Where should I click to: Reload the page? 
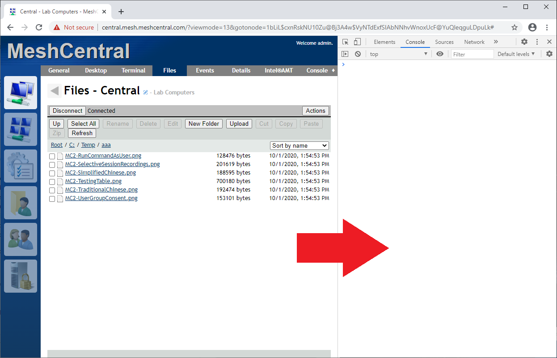[39, 27]
